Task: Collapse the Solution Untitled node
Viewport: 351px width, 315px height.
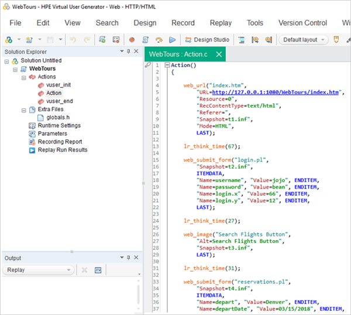Action: click(x=6, y=61)
